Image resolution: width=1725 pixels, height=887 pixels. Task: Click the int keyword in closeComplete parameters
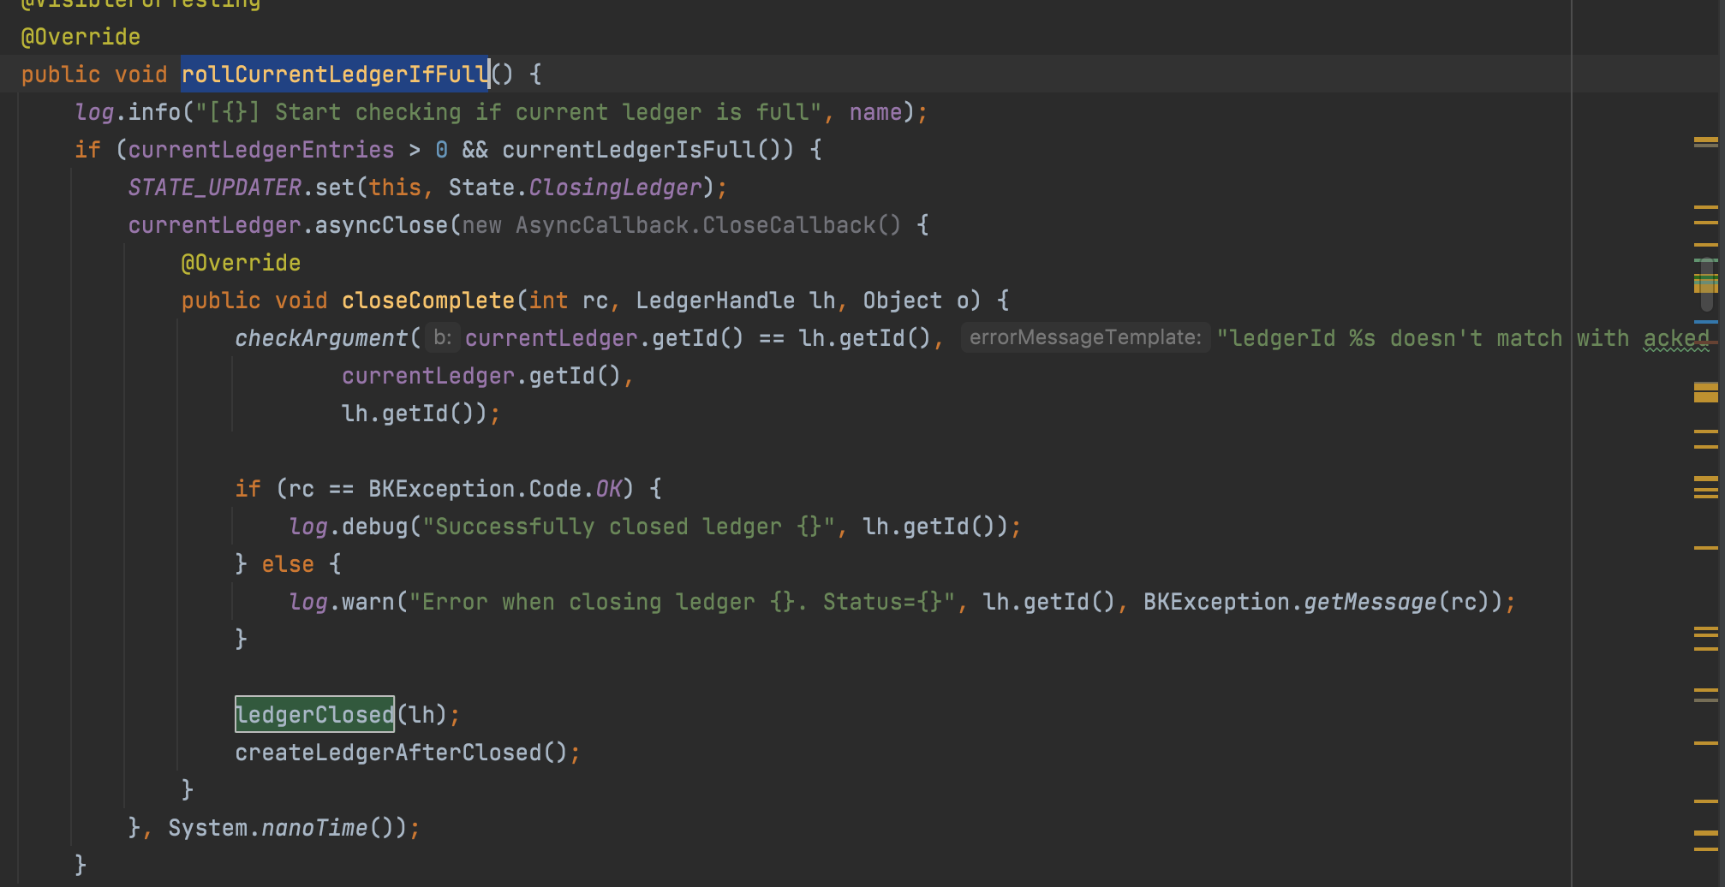pos(548,301)
